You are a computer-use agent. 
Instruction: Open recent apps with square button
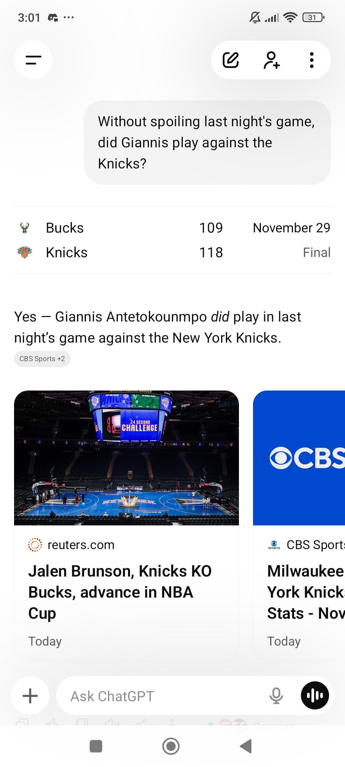[x=96, y=746]
